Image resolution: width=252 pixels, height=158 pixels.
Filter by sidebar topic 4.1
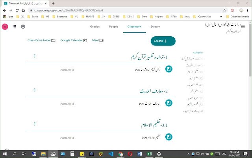195,85
